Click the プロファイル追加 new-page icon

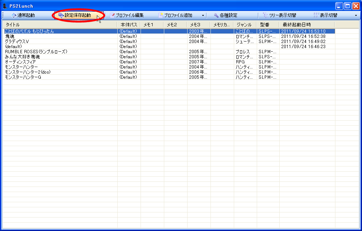tap(161, 15)
